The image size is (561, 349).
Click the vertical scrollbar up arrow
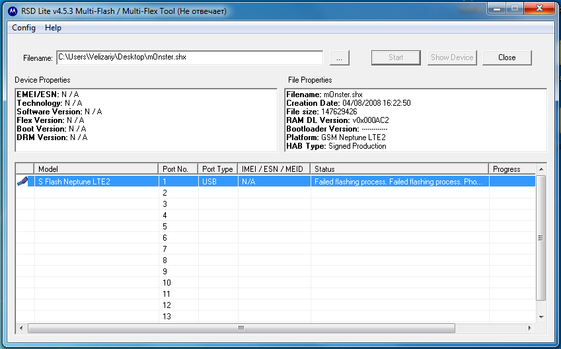click(x=541, y=169)
